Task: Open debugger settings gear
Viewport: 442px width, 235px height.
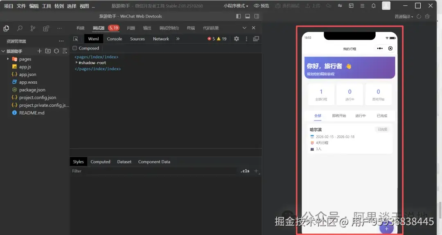Action: coord(237,39)
